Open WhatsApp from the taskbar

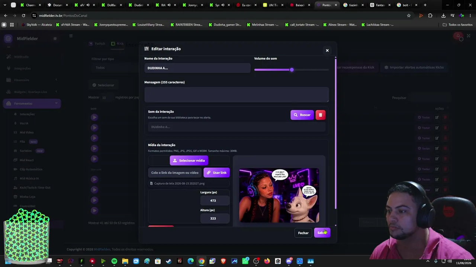tap(245, 261)
